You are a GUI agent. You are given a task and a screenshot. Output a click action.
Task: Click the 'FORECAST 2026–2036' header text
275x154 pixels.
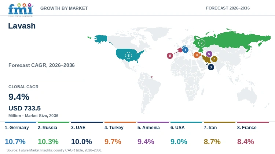click(x=228, y=8)
